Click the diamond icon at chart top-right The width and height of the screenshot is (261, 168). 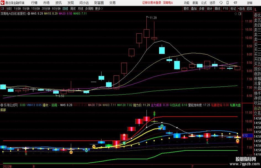(236, 14)
